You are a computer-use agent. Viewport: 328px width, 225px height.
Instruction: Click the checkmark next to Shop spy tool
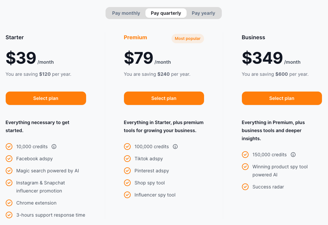(x=127, y=183)
